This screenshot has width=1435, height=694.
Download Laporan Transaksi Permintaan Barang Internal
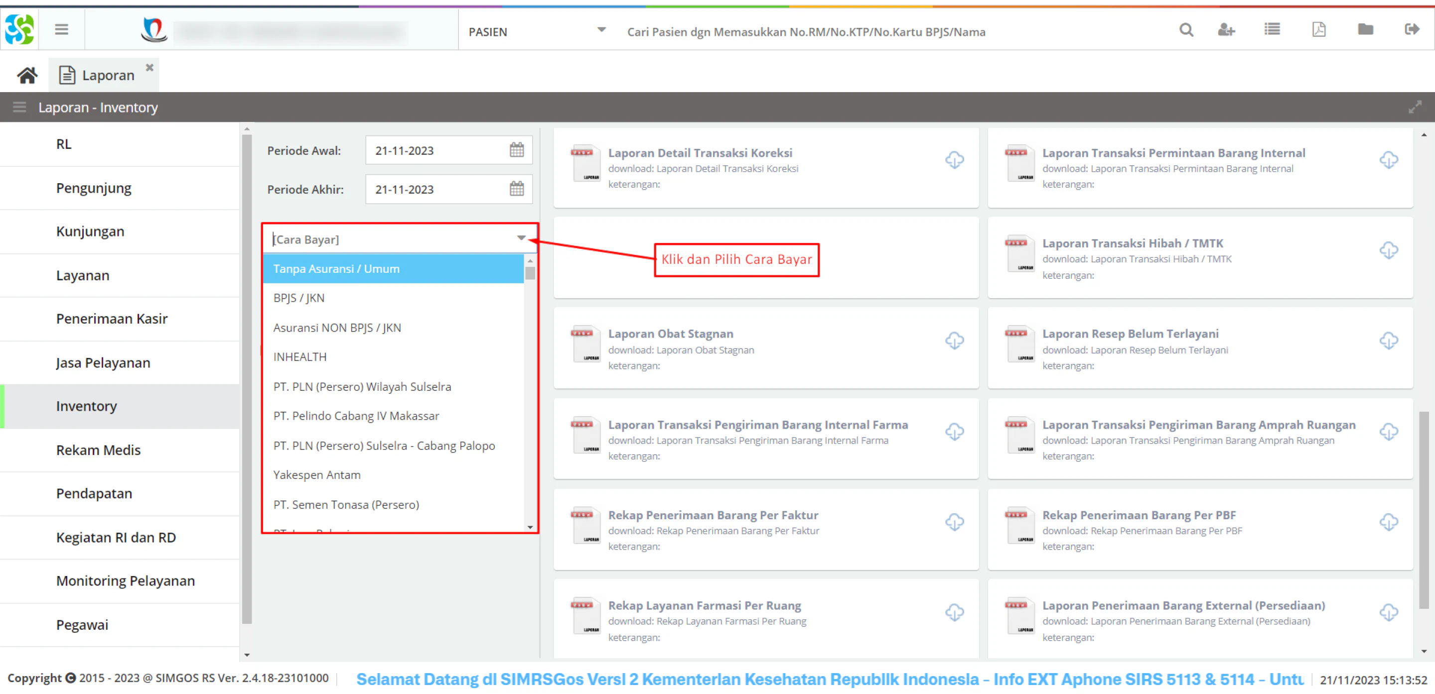[1388, 160]
